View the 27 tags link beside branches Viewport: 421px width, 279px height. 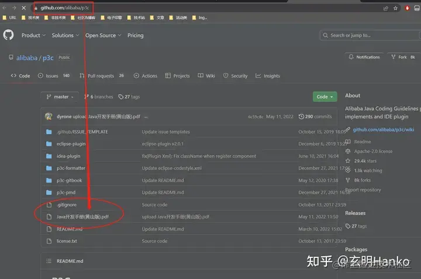click(x=129, y=97)
